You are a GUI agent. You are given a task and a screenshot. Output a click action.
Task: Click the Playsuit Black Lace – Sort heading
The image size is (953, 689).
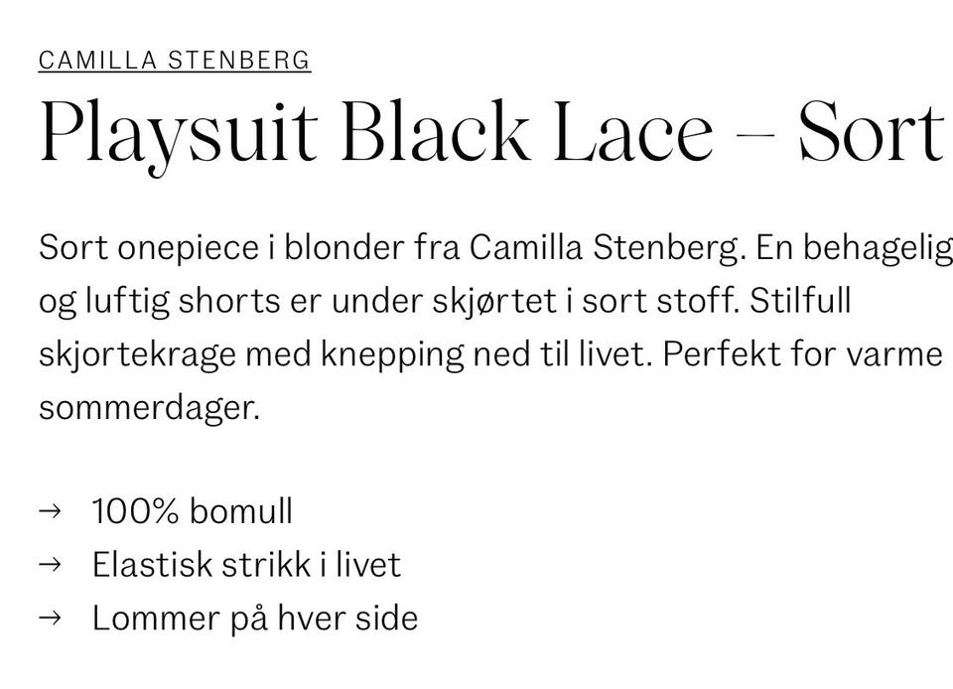point(491,136)
